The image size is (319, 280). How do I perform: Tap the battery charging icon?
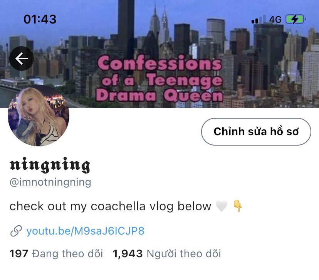tap(296, 20)
